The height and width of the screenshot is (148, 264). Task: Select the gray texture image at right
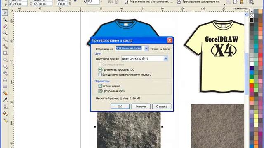(x=217, y=126)
